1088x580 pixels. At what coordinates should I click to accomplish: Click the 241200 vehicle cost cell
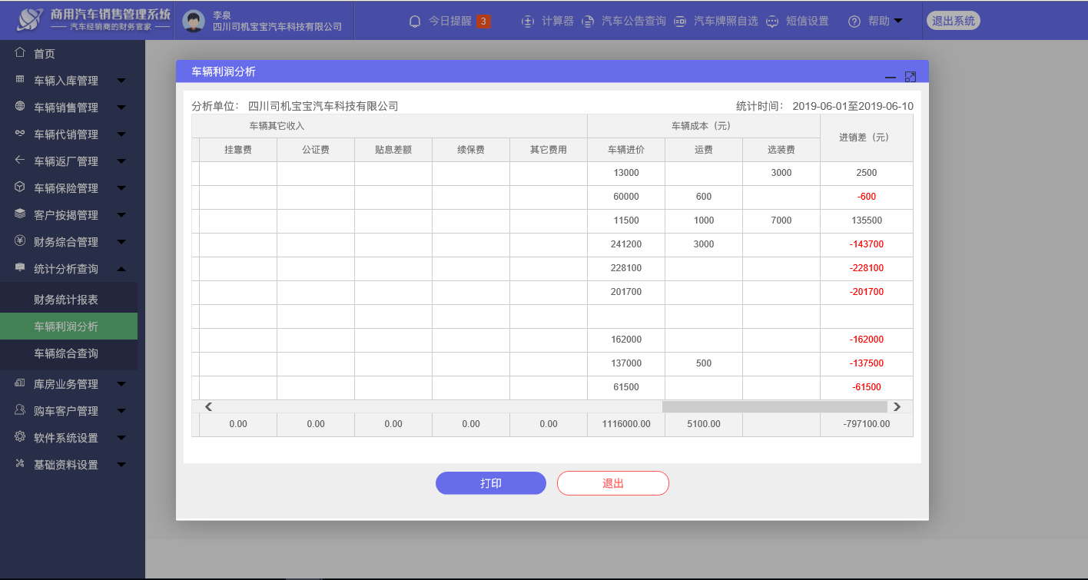click(626, 244)
